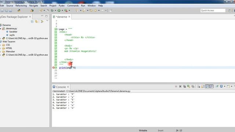Select the Console tab
235x132 pixels.
61,87
